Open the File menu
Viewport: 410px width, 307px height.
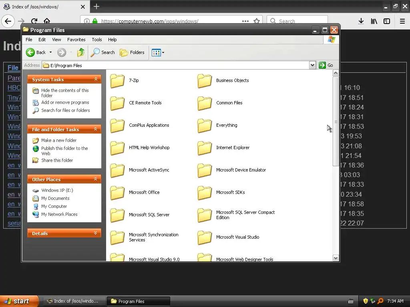tap(29, 40)
